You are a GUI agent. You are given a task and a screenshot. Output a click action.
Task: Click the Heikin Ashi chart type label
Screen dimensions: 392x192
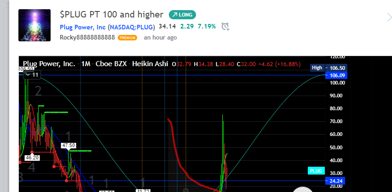(x=150, y=64)
